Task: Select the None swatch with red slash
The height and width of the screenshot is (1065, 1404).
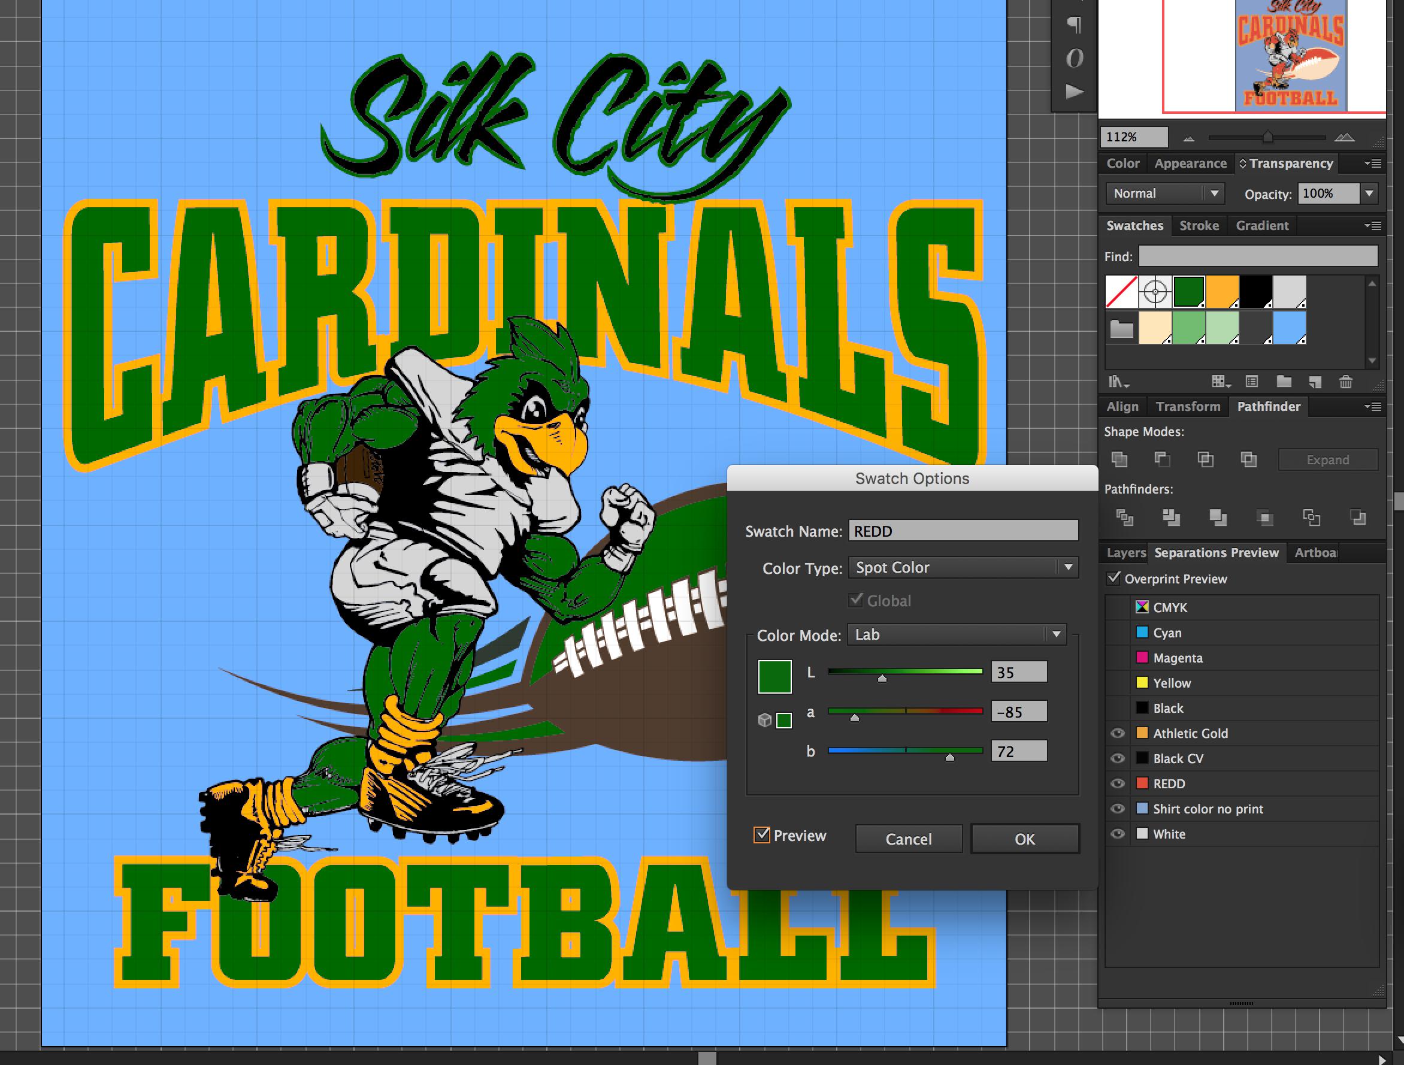Action: coord(1121,292)
